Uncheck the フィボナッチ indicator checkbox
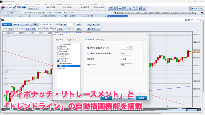This screenshot has width=205, height=115. (58, 61)
